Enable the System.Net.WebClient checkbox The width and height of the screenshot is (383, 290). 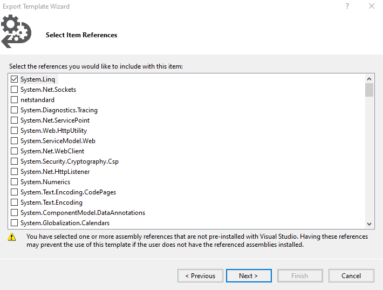pos(14,151)
